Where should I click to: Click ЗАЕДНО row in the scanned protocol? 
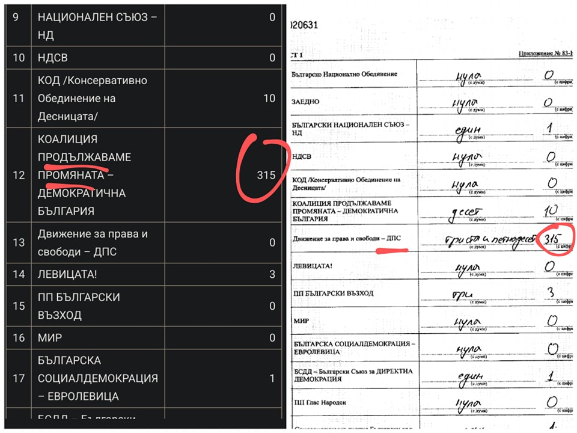click(x=432, y=101)
